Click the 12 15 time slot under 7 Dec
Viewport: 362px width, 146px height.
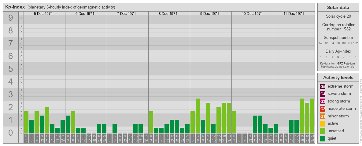click(x=130, y=138)
